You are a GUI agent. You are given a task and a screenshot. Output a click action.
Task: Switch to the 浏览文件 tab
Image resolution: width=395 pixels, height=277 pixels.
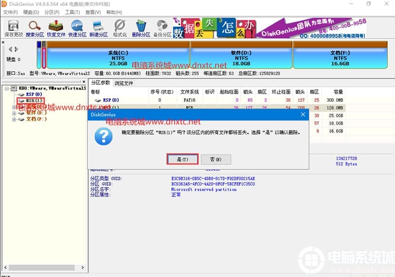124,83
